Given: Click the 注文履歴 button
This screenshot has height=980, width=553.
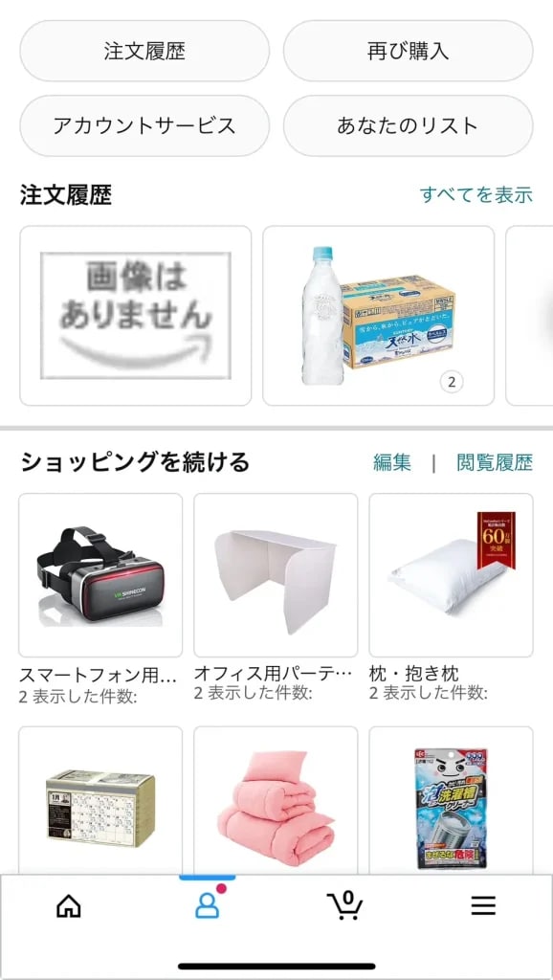Looking at the screenshot, I should 144,51.
